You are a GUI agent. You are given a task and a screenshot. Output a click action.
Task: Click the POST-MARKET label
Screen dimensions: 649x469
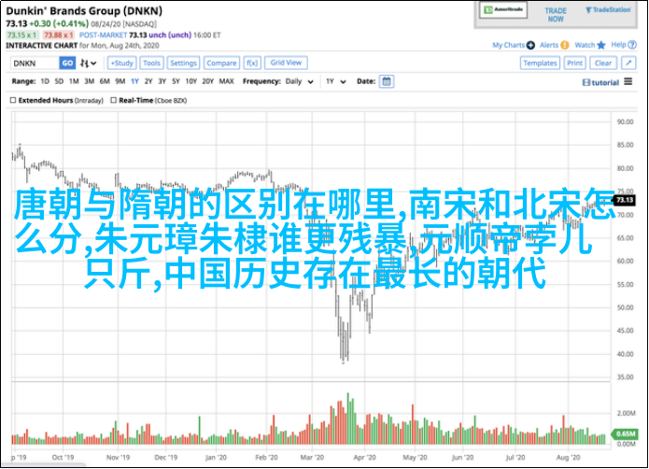pos(103,36)
